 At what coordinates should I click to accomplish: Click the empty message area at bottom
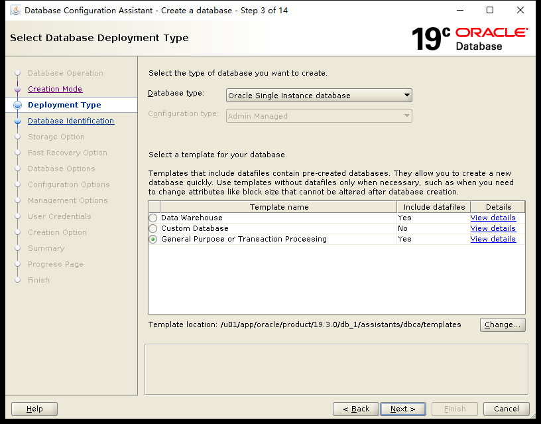point(336,369)
